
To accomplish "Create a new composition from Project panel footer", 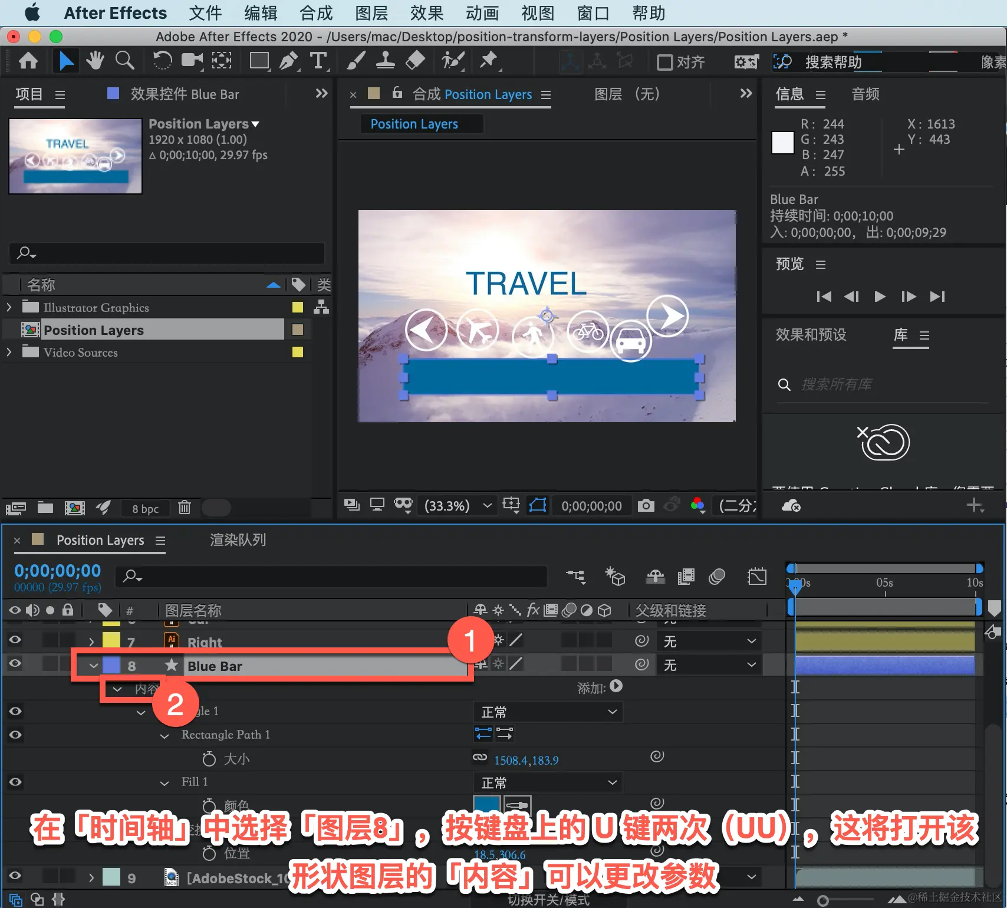I will (74, 508).
